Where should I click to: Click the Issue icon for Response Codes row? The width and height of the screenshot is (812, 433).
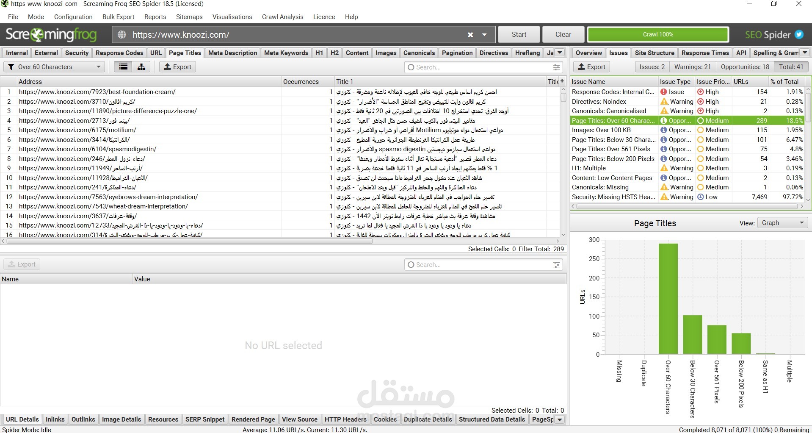(664, 92)
